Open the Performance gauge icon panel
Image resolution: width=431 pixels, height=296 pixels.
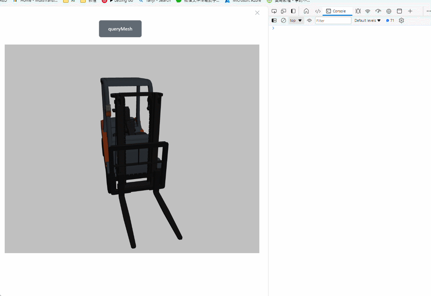(378, 11)
